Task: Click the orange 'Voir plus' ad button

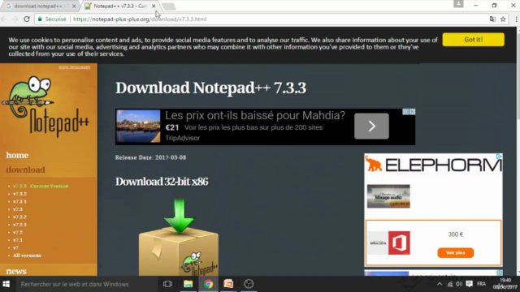Action: click(455, 252)
